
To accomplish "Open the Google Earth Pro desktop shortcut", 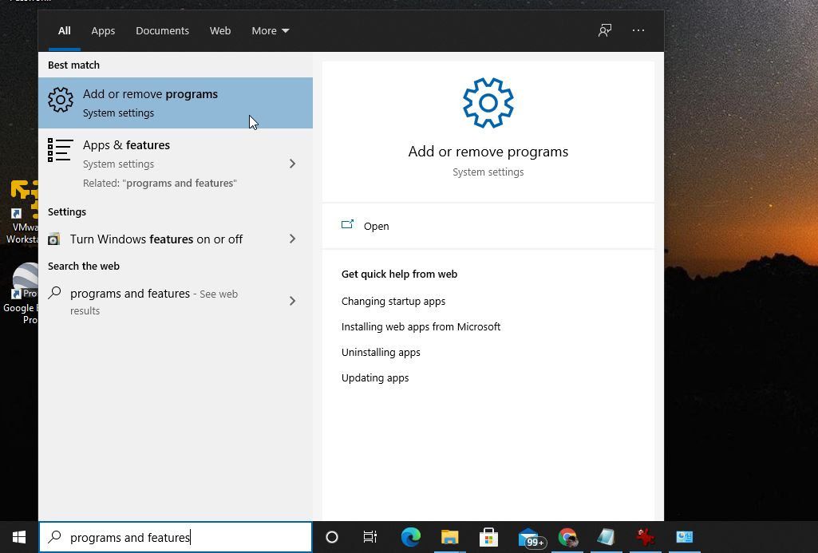I will coord(21,293).
